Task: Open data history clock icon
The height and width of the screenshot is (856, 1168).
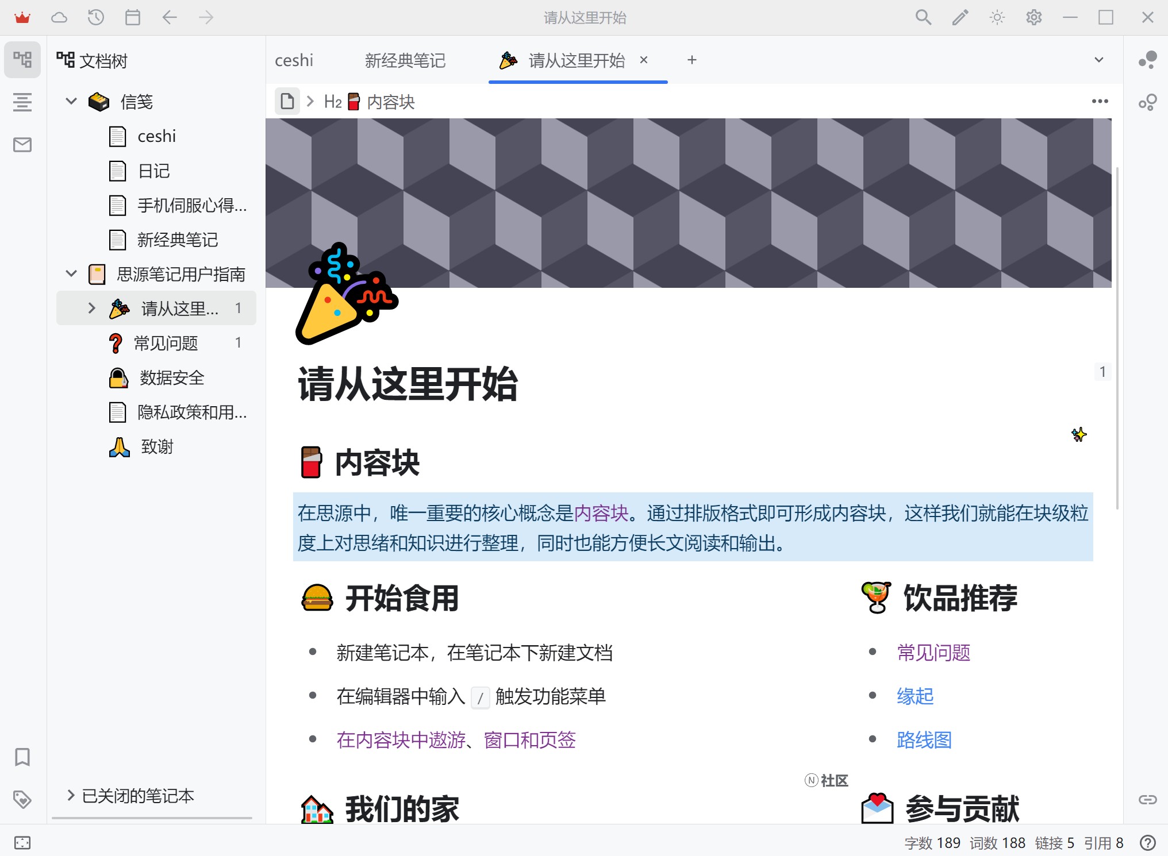Action: click(x=96, y=17)
